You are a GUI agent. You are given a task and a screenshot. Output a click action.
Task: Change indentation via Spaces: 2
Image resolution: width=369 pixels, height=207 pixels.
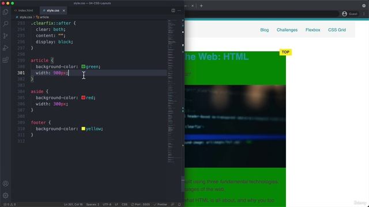pyautogui.click(x=92, y=205)
